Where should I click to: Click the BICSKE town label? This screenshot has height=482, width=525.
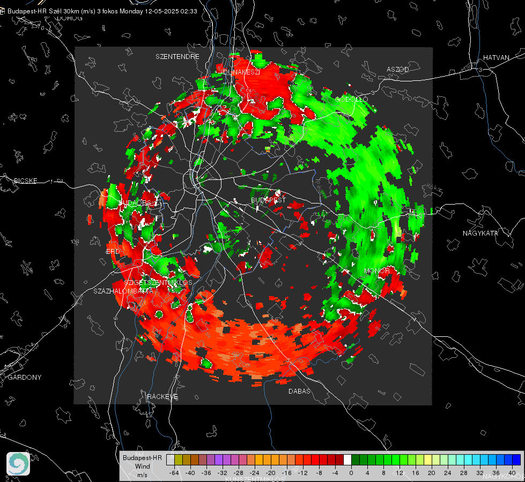pyautogui.click(x=26, y=180)
